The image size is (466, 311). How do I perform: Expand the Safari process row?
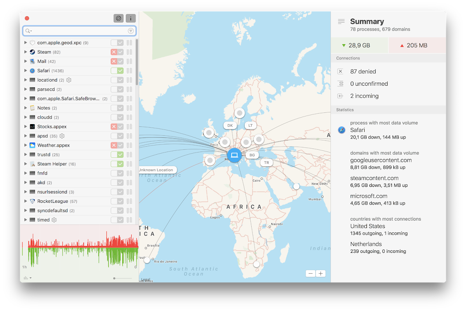pos(26,71)
